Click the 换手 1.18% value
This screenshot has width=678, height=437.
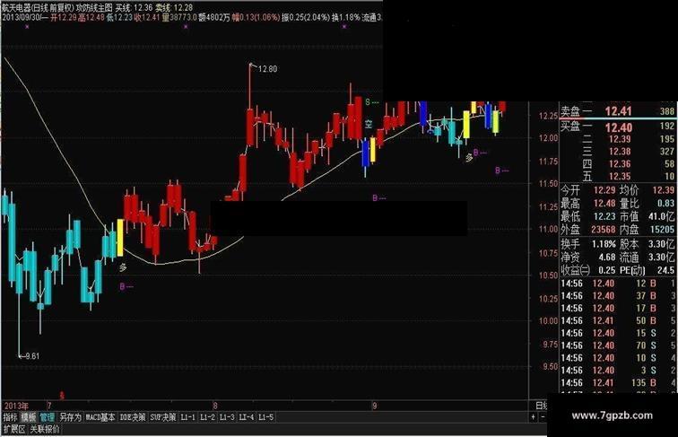click(x=604, y=244)
